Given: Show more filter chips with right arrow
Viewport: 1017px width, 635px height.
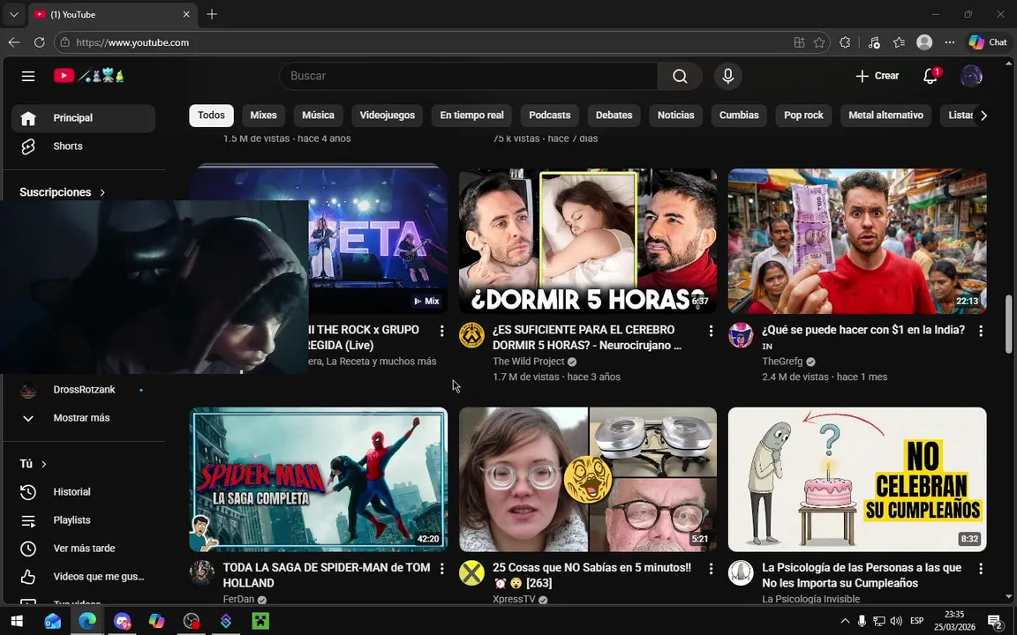Looking at the screenshot, I should point(983,116).
